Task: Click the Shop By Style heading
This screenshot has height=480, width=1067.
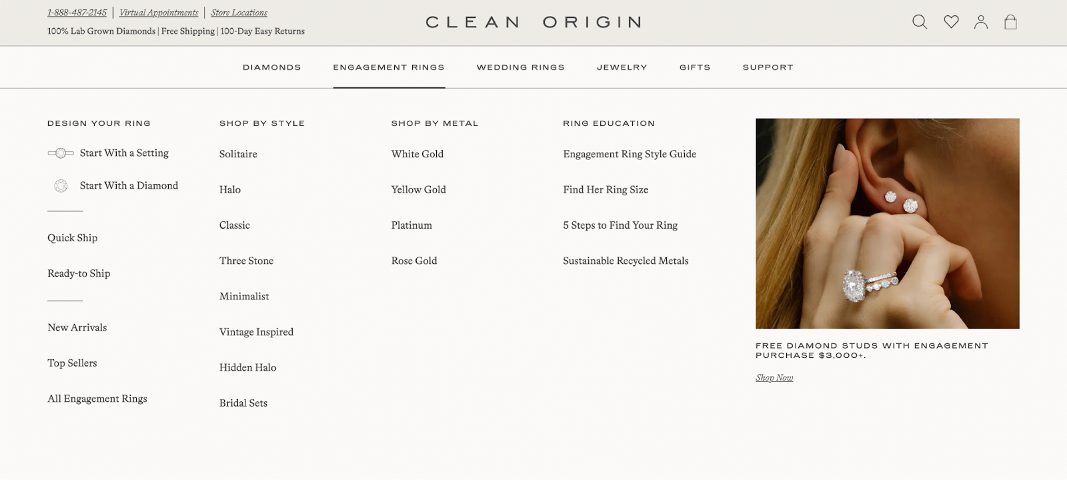Action: coord(262,123)
